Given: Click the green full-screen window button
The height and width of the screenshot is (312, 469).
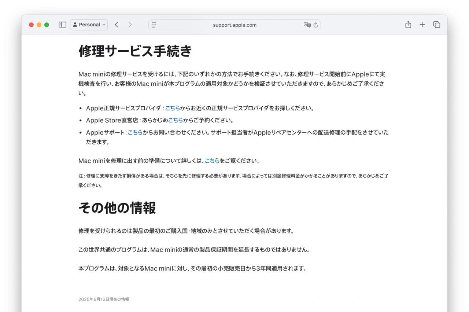Looking at the screenshot, I should click(47, 25).
